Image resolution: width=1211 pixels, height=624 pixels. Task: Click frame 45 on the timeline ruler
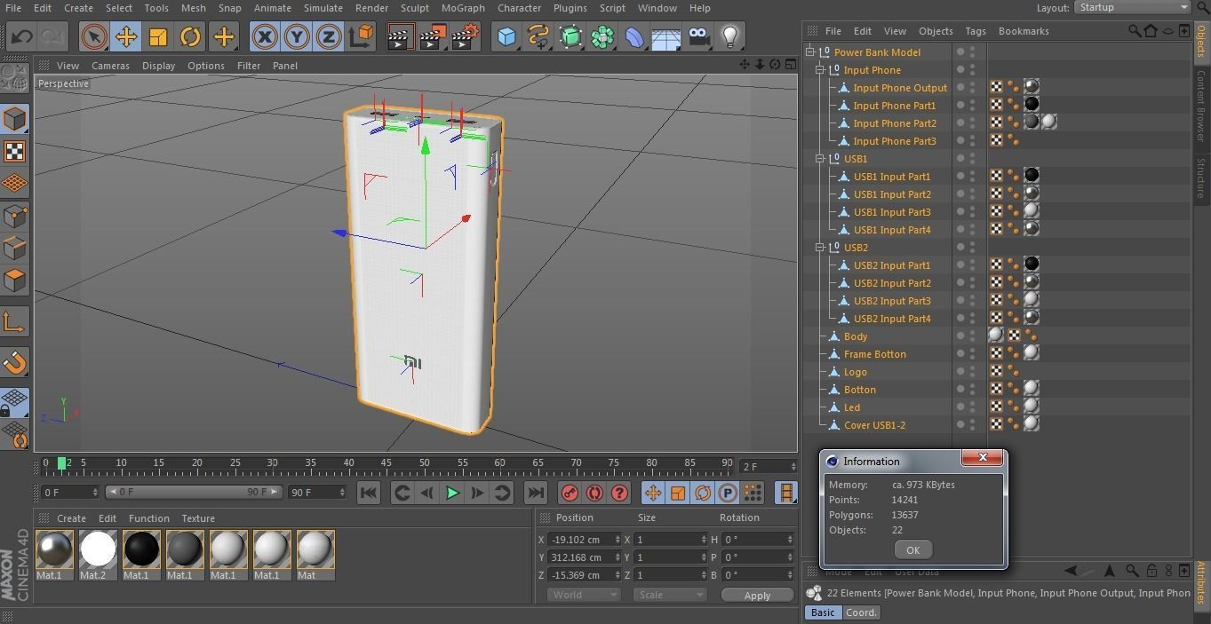point(386,462)
